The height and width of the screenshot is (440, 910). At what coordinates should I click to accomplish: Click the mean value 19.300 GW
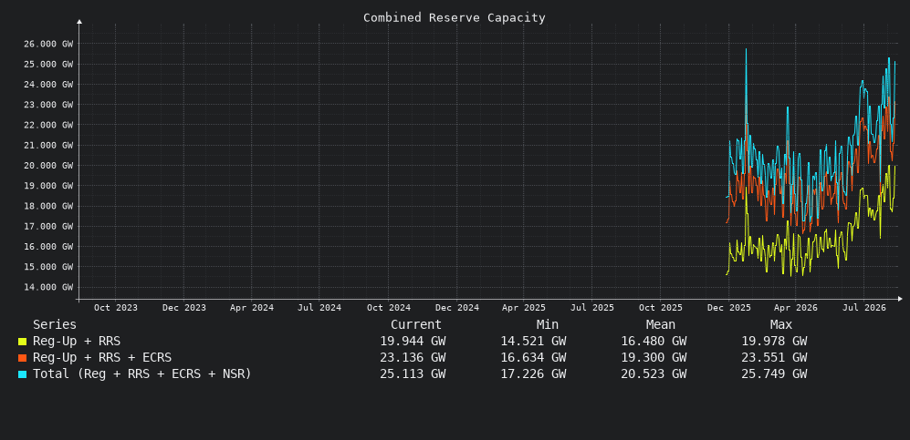click(x=654, y=358)
